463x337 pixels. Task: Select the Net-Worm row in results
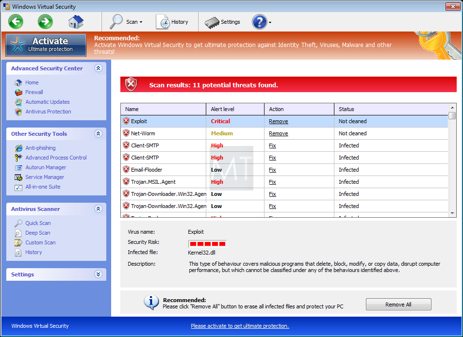click(x=143, y=133)
